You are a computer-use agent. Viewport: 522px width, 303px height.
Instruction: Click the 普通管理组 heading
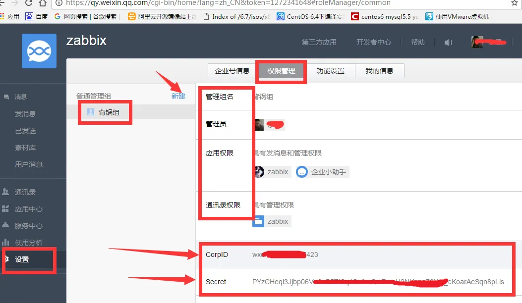click(94, 96)
